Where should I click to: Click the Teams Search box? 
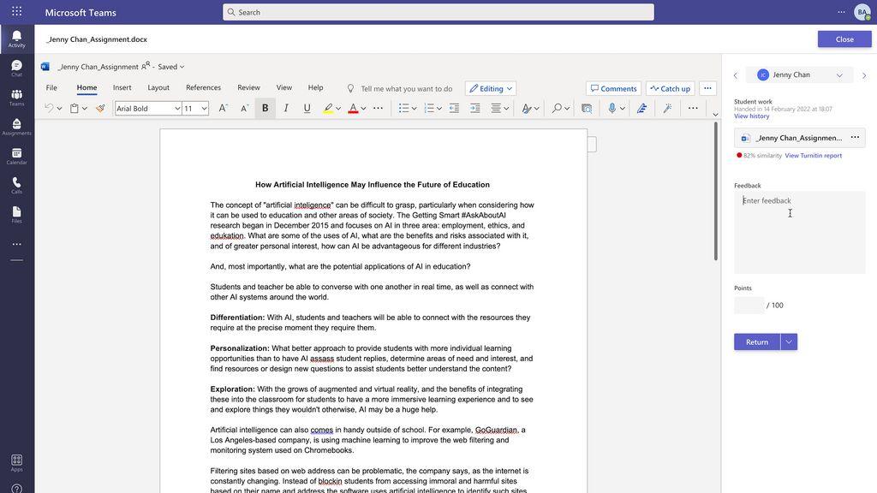pyautogui.click(x=438, y=12)
